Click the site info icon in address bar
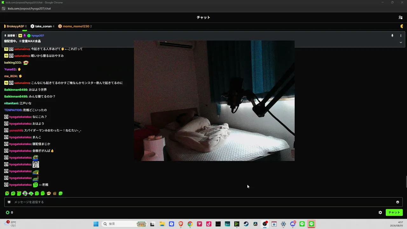 [x=4, y=9]
